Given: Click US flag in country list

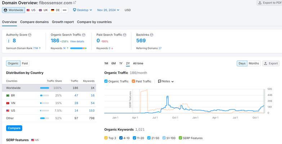Looking at the screenshot, I should coord(8,111).
